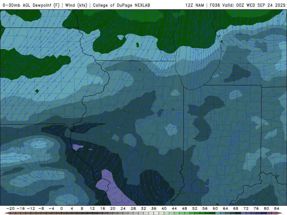Click the "80" color scale label
This screenshot has height=215, width=287.
coord(267,209)
